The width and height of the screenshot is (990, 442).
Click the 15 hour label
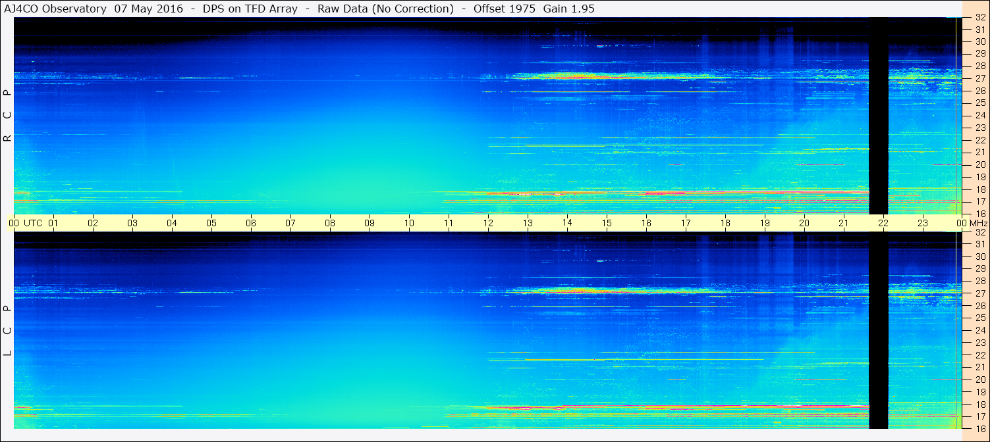[607, 223]
